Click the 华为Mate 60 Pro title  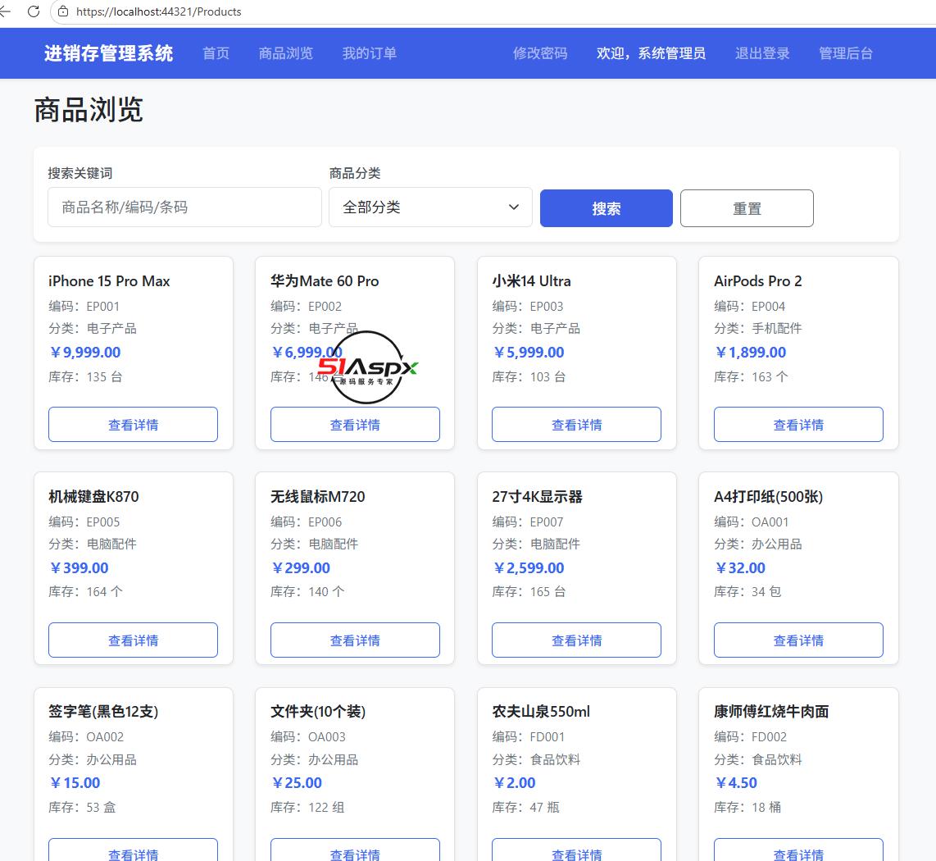point(325,281)
